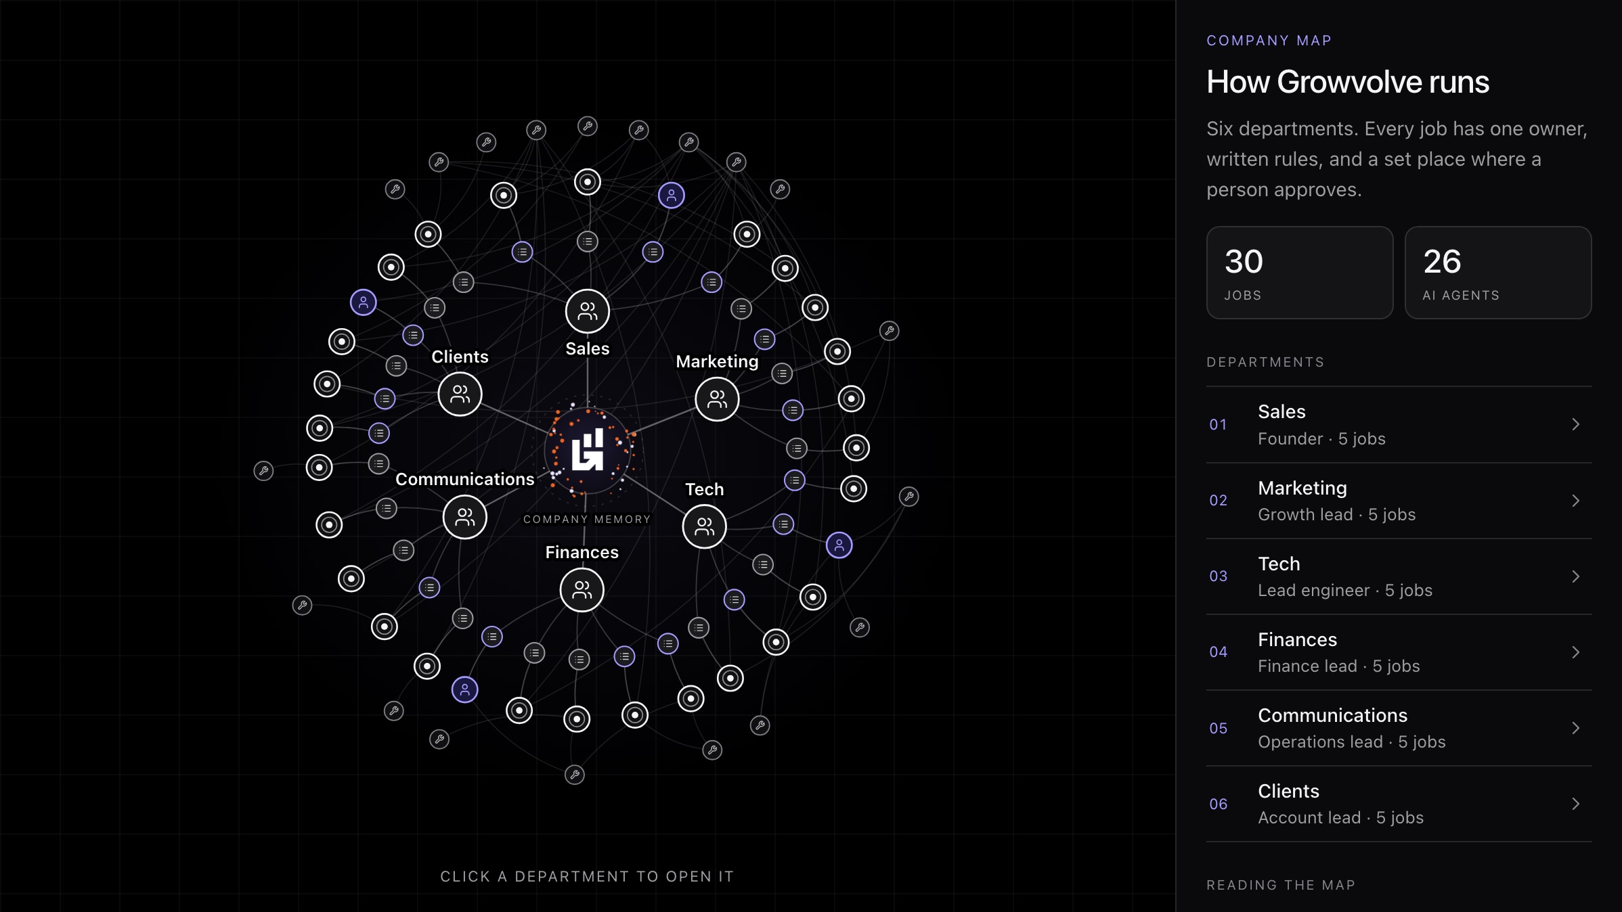Click the 'READING THE MAP' section label
This screenshot has height=912, width=1622.
coord(1281,885)
